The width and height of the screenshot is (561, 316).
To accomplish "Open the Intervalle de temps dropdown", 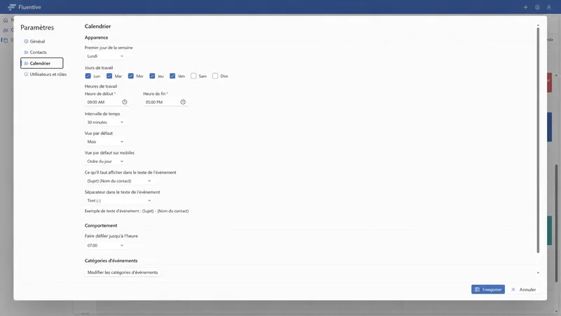I will [x=105, y=122].
